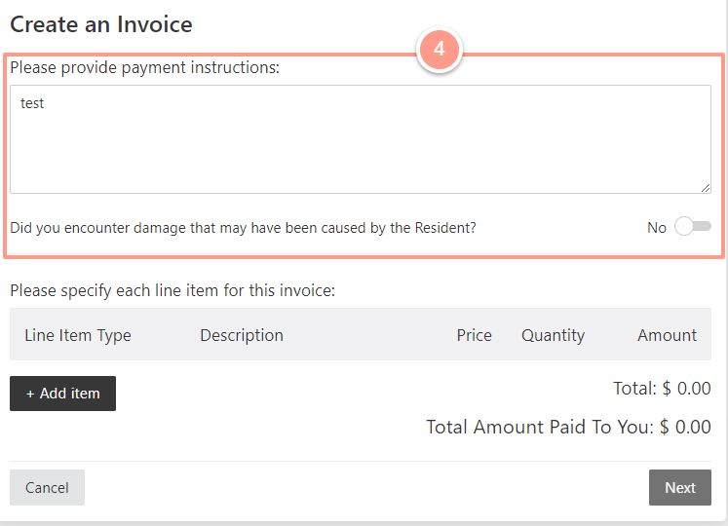This screenshot has height=526, width=728.
Task: Click the 'Please provide payment instructions' label
Action: (x=145, y=68)
